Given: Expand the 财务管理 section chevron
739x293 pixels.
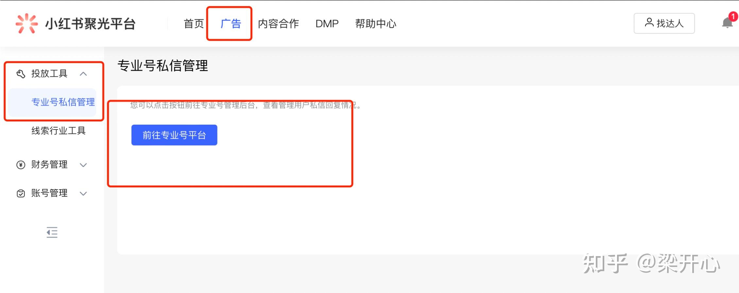Looking at the screenshot, I should pos(83,165).
